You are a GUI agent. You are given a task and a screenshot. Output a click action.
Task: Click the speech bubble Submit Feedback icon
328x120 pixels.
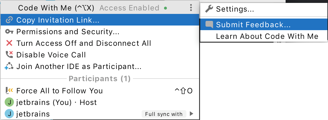[209, 25]
